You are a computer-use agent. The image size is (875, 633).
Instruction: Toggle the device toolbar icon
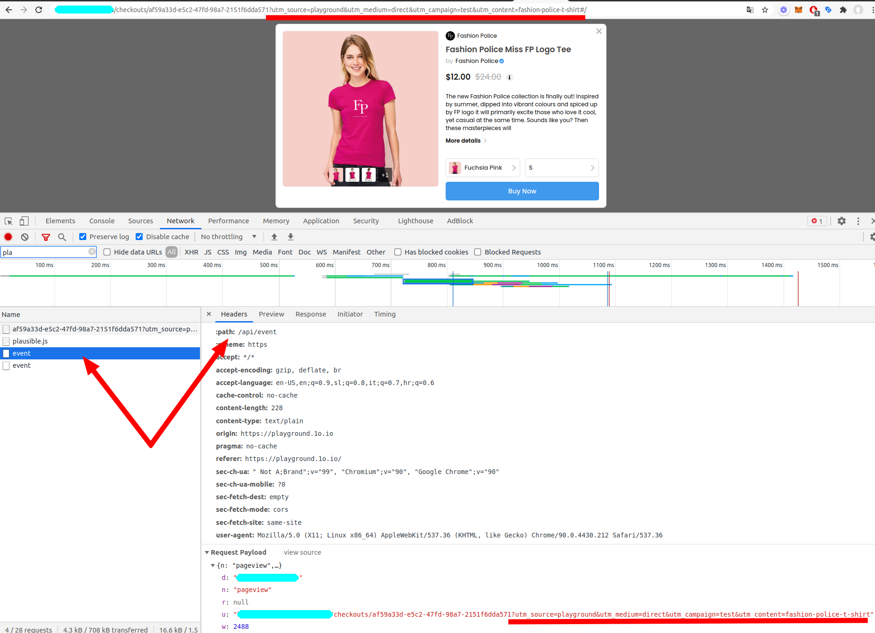tap(24, 221)
